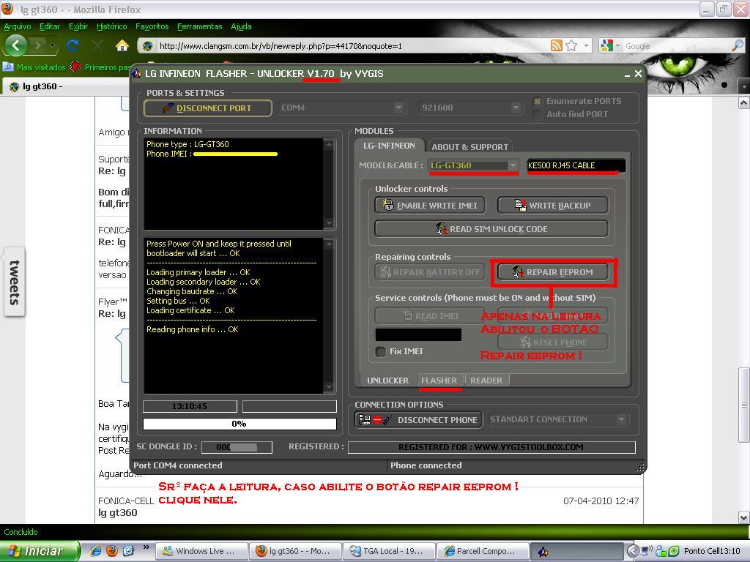Viewport: 750px width, 562px height.
Task: Click the 0% progress bar
Action: (x=240, y=424)
